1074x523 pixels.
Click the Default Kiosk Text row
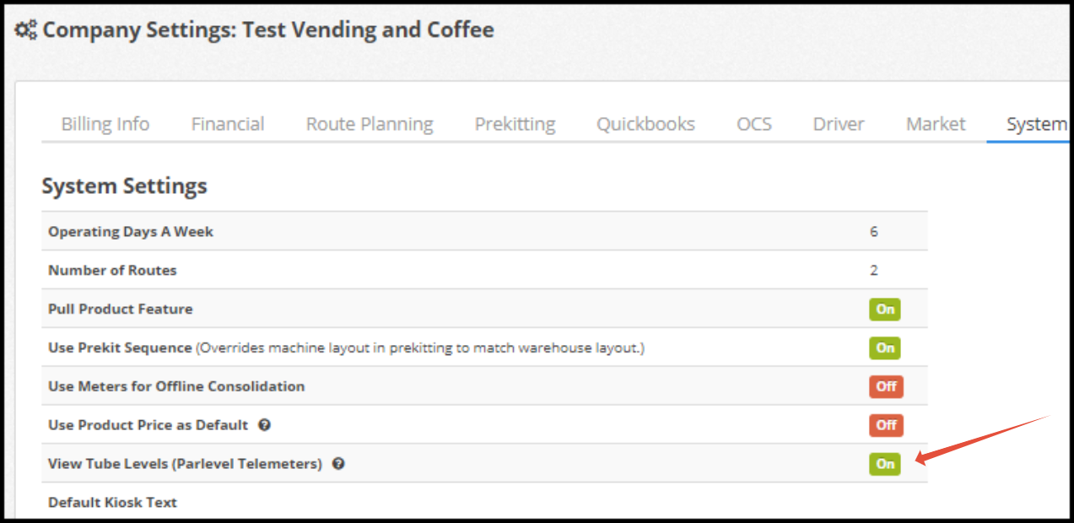pos(484,502)
